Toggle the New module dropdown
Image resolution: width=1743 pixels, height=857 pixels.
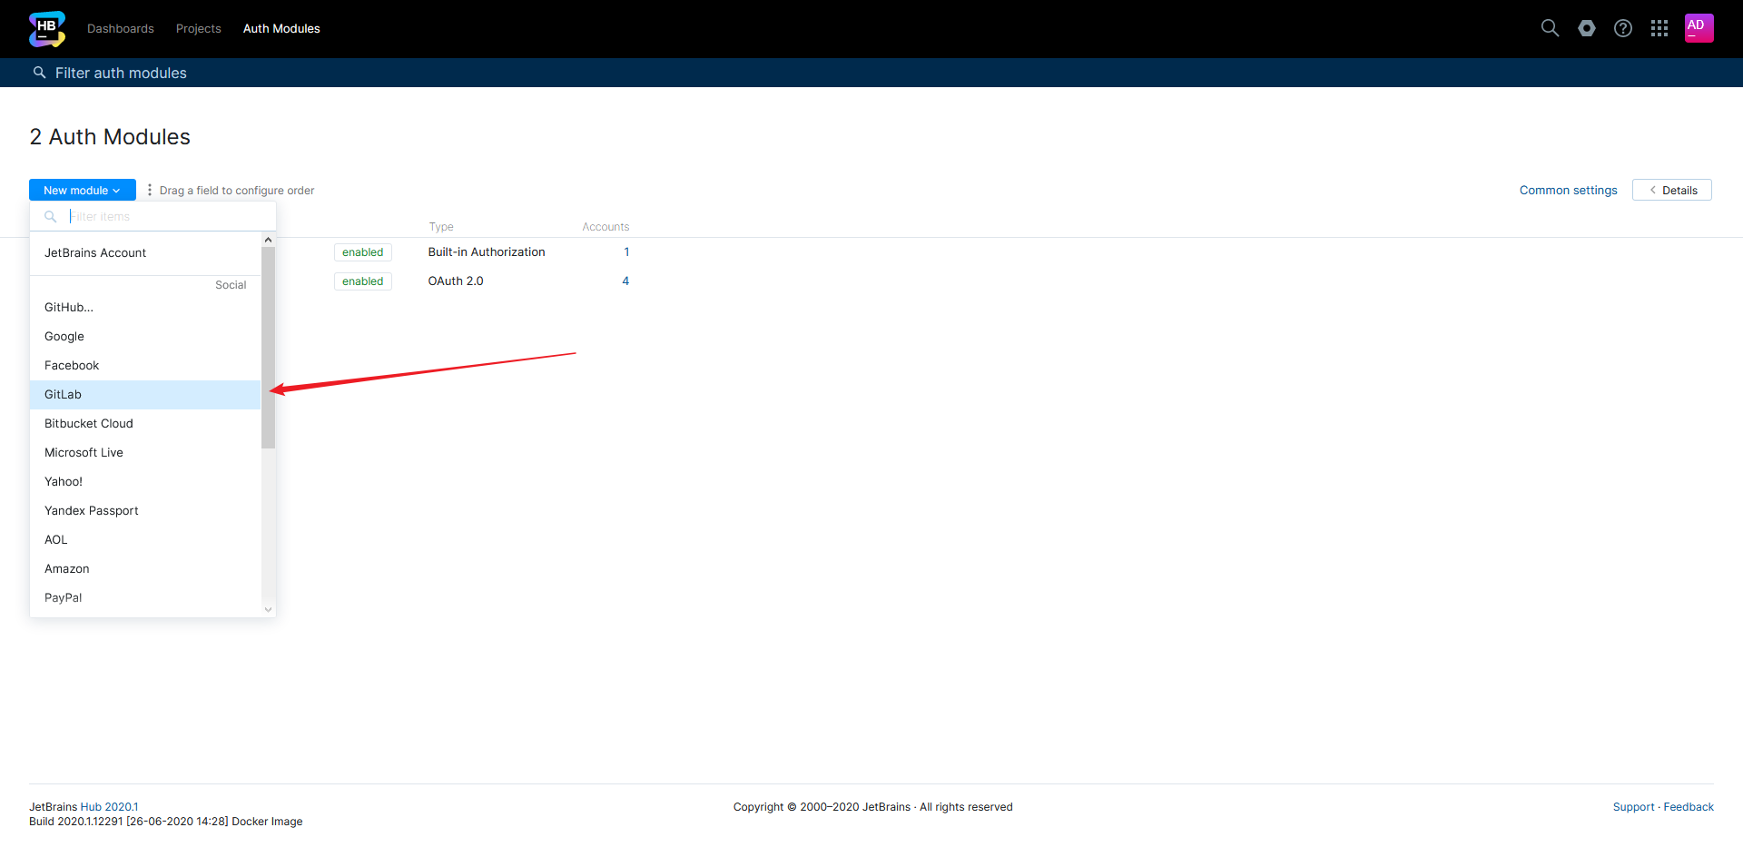pyautogui.click(x=83, y=190)
